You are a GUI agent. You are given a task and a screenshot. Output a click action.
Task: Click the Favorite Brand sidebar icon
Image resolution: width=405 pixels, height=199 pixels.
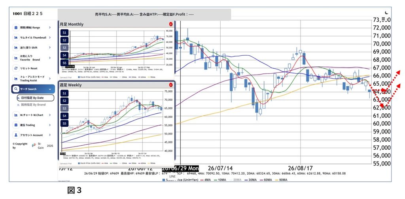(16, 58)
